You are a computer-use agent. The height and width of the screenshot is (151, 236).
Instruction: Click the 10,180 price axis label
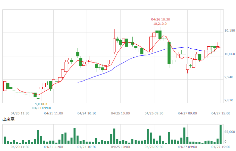[x=230, y=31]
